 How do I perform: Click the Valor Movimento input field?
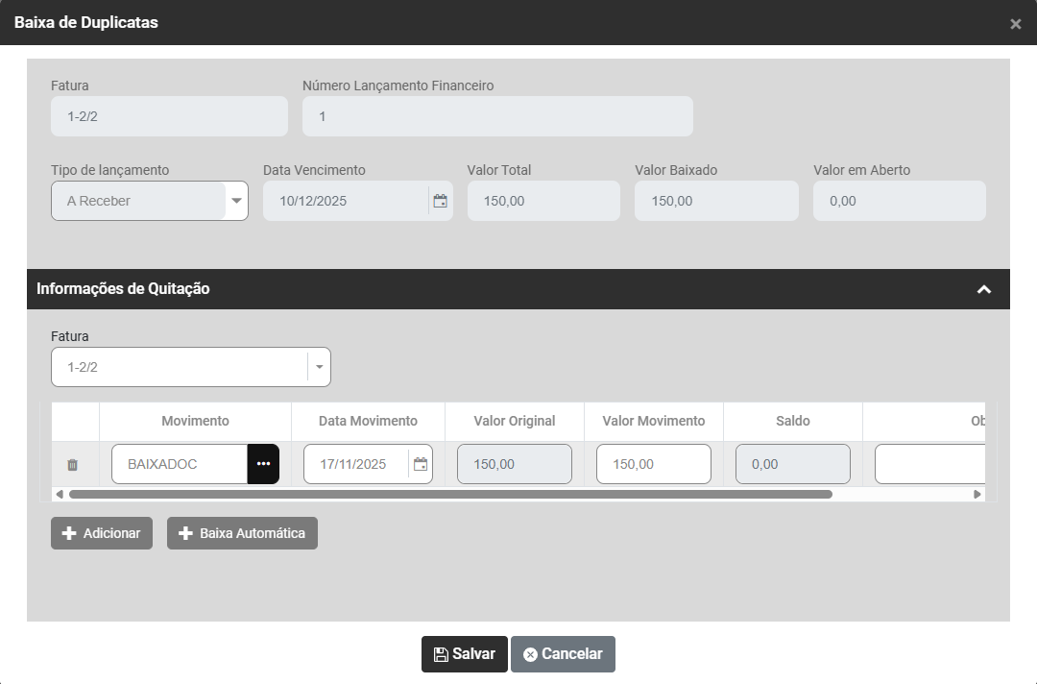click(653, 464)
